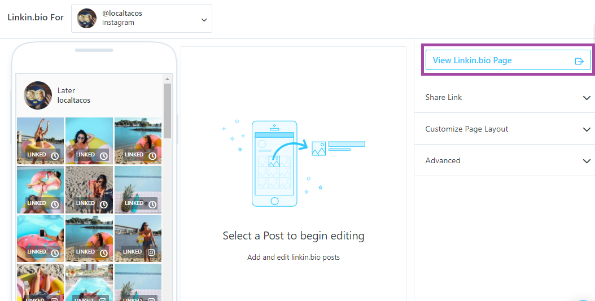The height and width of the screenshot is (301, 595).
Task: Open the @localtacos account dropdown
Action: 204,20
